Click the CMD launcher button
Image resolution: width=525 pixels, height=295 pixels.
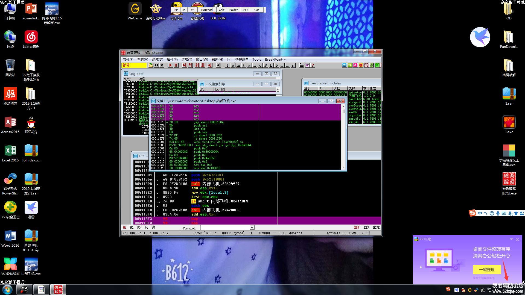click(244, 10)
